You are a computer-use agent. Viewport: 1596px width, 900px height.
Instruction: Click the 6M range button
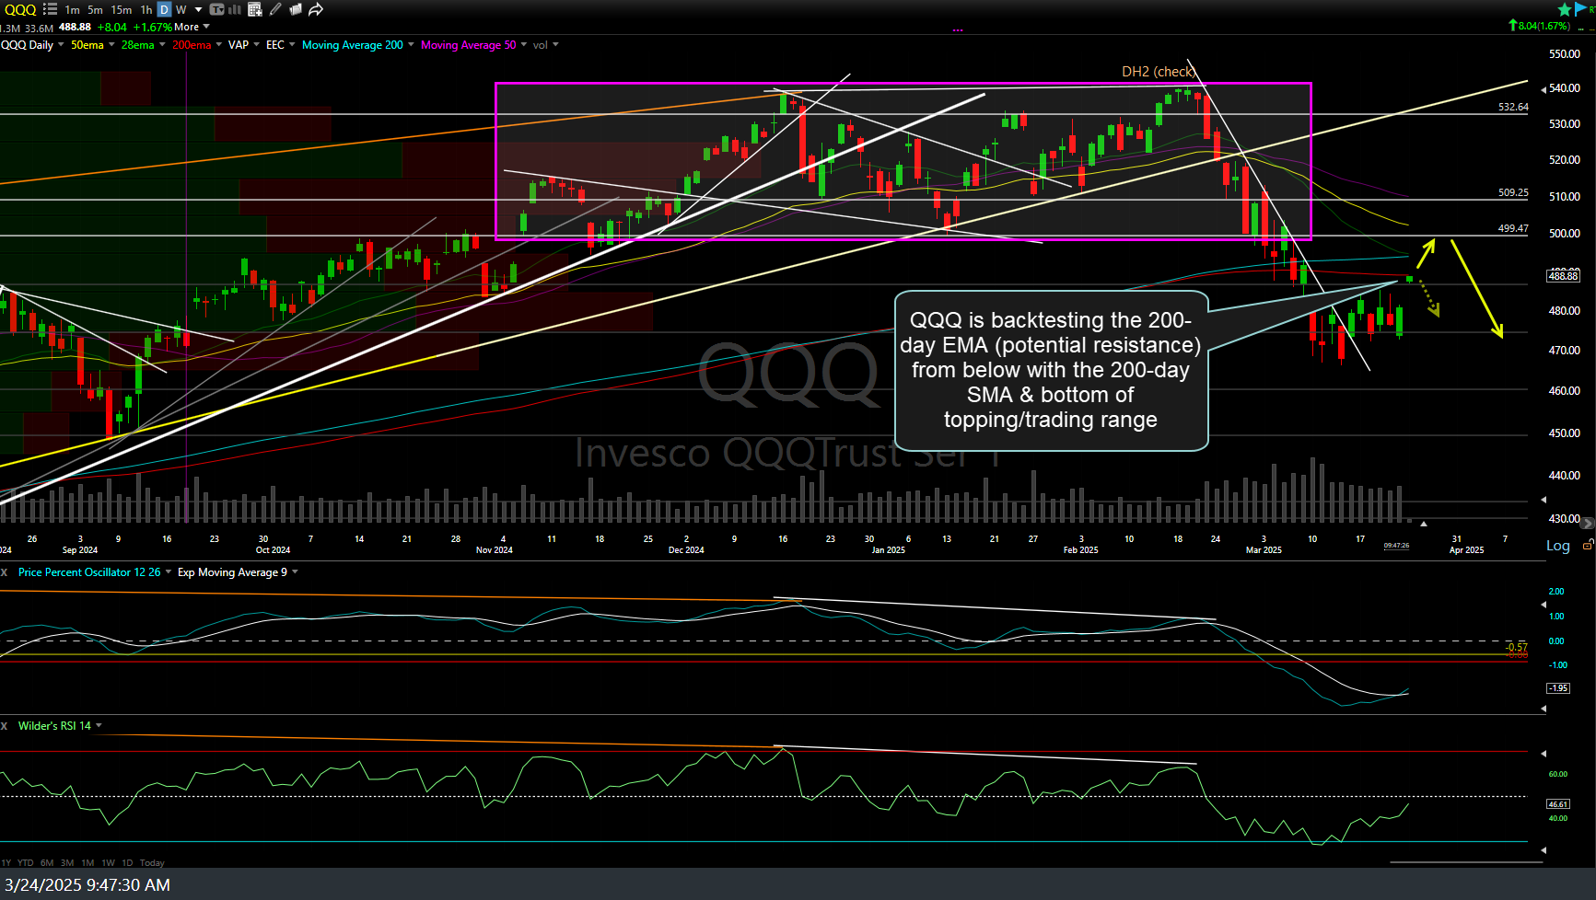pyautogui.click(x=47, y=862)
